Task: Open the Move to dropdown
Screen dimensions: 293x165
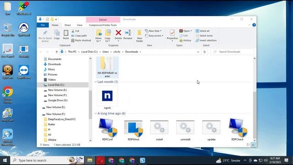Action: click(x=98, y=35)
